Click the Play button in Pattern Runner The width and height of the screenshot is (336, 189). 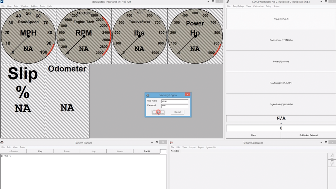(x=40, y=151)
